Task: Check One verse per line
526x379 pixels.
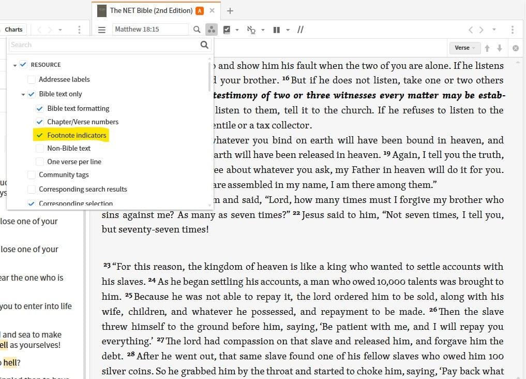Action: [40, 162]
